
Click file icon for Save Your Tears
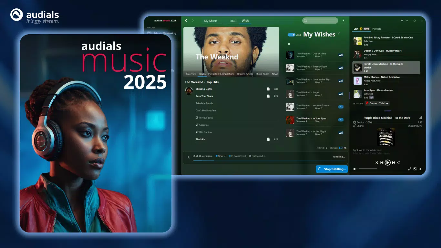pyautogui.click(x=268, y=96)
